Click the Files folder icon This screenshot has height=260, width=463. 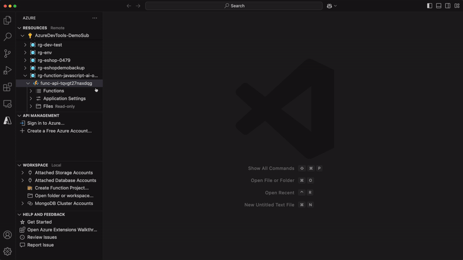click(x=38, y=106)
